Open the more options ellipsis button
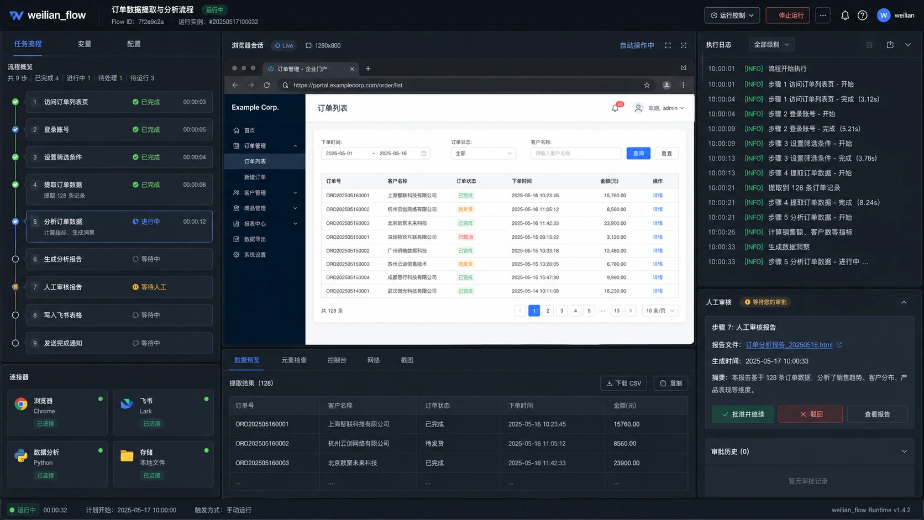The height and width of the screenshot is (520, 924). 823,15
